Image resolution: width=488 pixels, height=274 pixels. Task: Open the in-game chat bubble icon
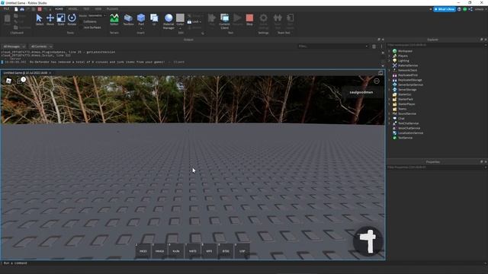21,81
